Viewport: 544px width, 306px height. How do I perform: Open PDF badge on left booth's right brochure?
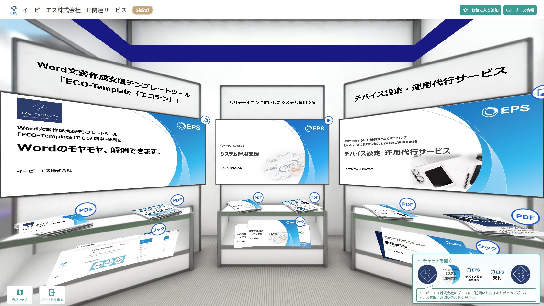[x=177, y=200]
